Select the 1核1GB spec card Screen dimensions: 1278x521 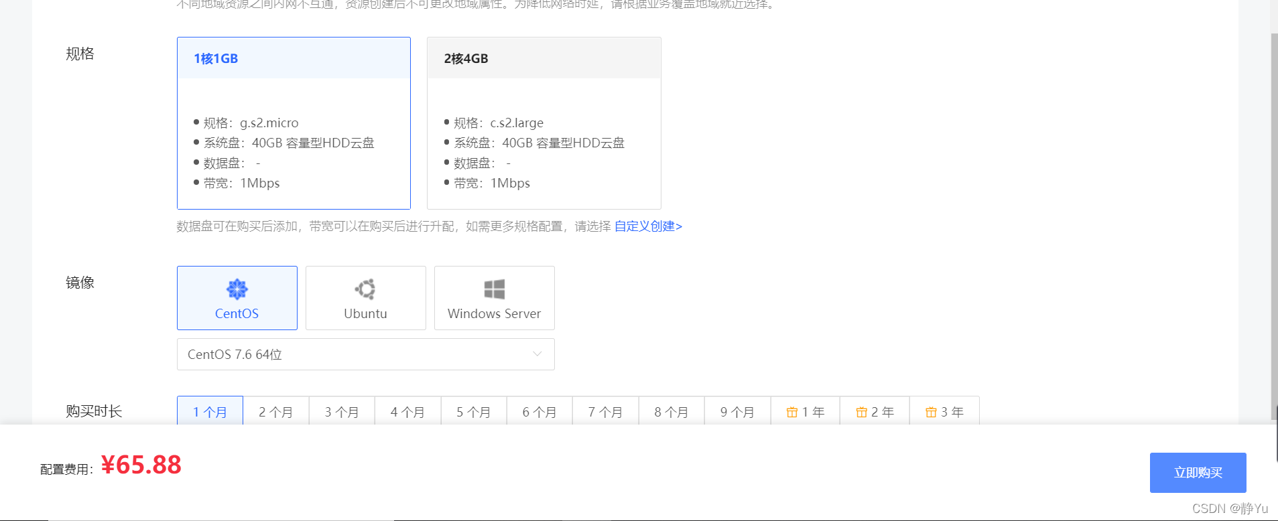(x=294, y=123)
